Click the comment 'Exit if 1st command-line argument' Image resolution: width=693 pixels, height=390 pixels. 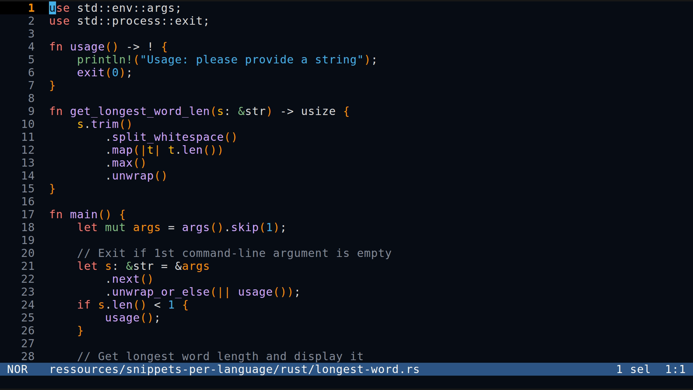[x=234, y=253]
